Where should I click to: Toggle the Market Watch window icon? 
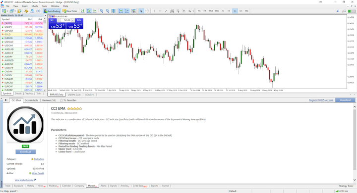click(19, 11)
